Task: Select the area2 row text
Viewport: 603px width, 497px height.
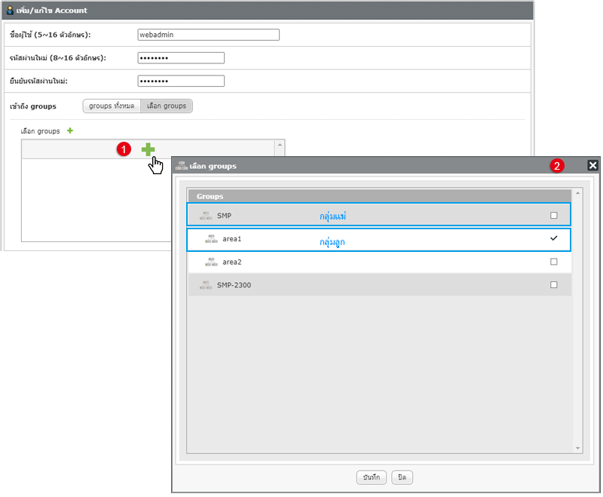Action: (x=232, y=262)
